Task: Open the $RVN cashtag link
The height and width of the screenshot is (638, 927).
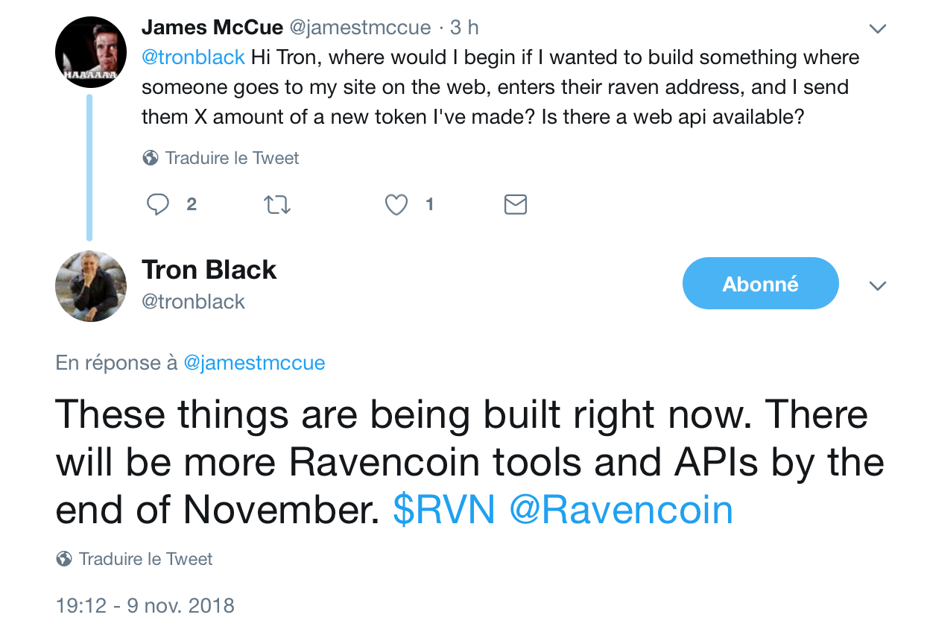Action: [444, 510]
